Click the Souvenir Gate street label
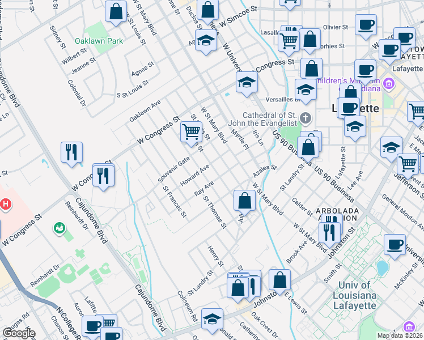The image size is (424, 340). click(x=174, y=170)
